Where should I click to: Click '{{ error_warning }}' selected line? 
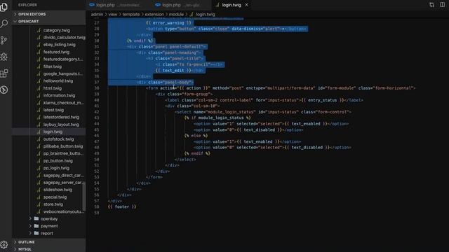pos(168,23)
